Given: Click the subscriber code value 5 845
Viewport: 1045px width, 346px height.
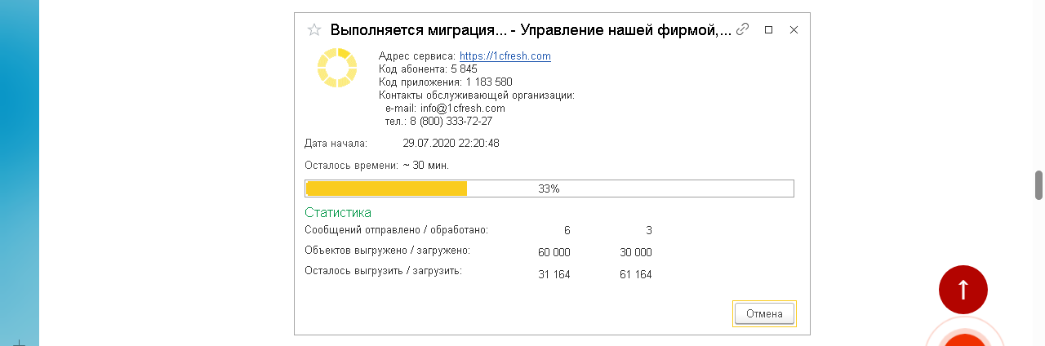Looking at the screenshot, I should pyautogui.click(x=464, y=69).
